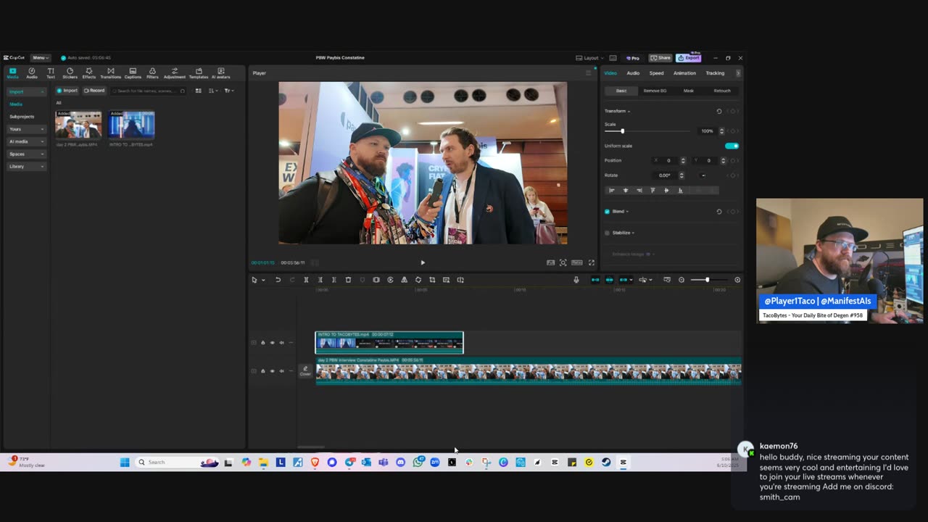
Task: Delete the selected clip with trash icon
Action: [x=348, y=280]
